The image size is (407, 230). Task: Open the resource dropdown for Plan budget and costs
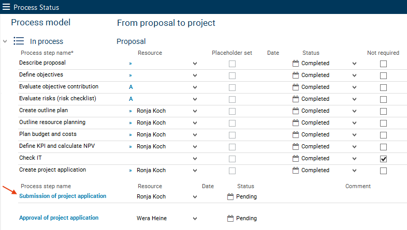[x=195, y=134]
